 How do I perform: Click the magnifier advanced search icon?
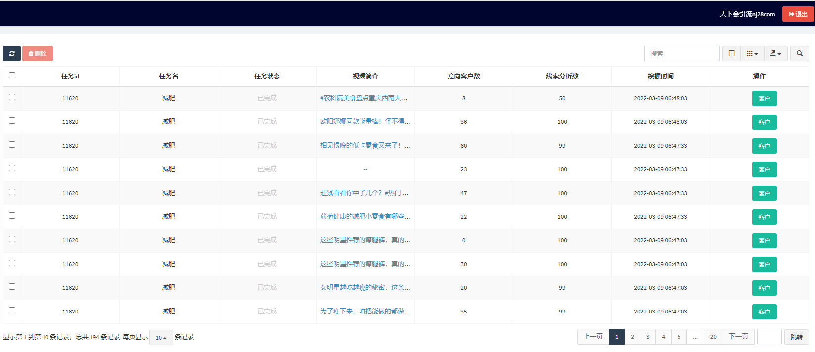pos(799,54)
